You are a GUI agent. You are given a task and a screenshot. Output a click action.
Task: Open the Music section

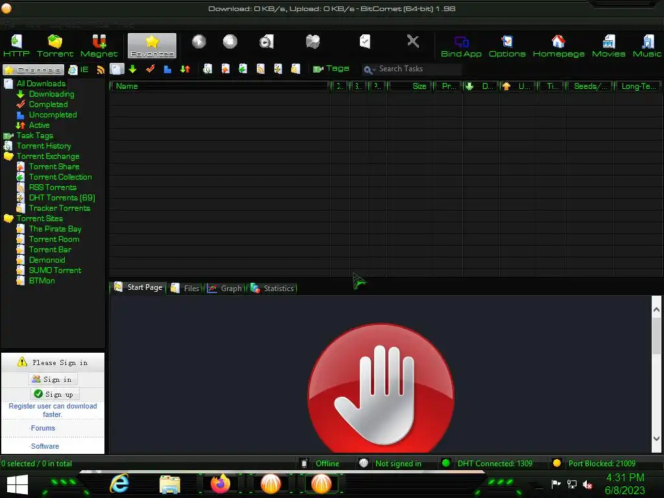coord(647,46)
